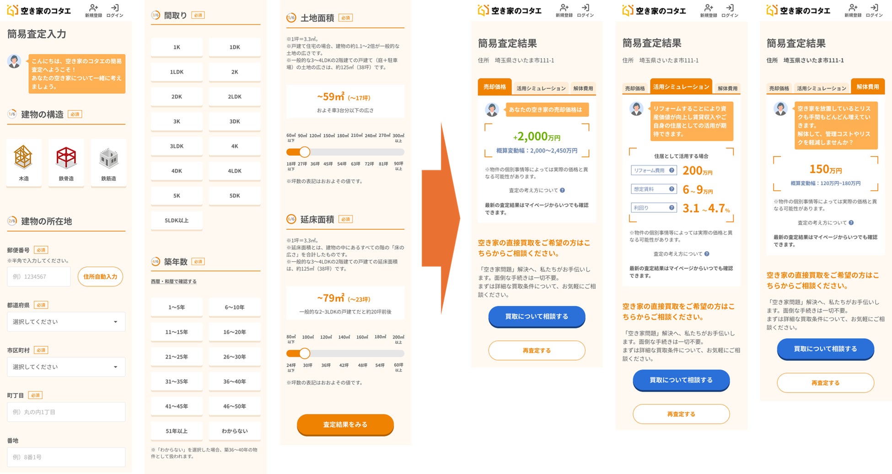
Task: Click 空き家のコタエ logo on the 150万円 result screen
Action: (798, 11)
